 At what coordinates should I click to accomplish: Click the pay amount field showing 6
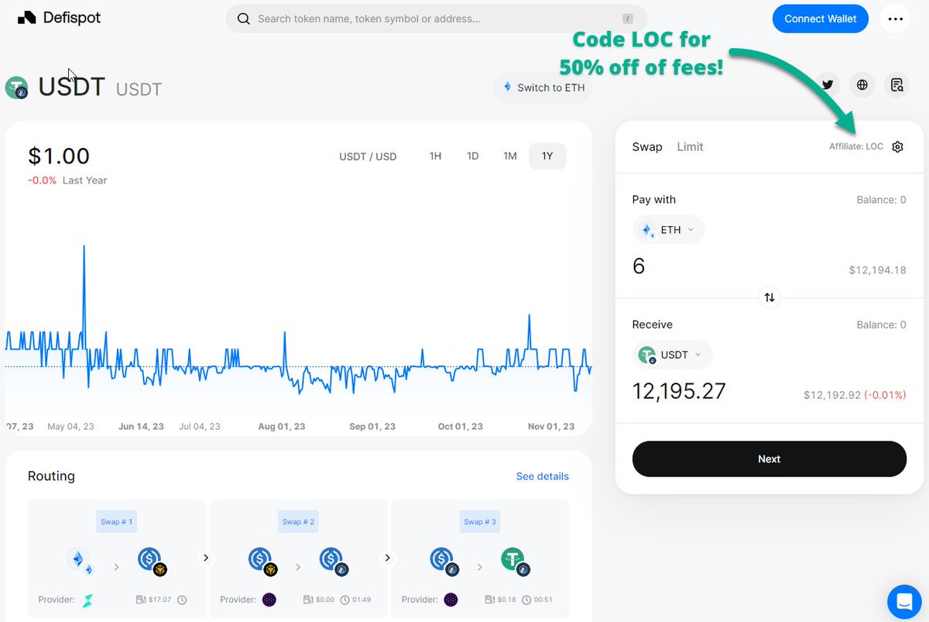639,266
